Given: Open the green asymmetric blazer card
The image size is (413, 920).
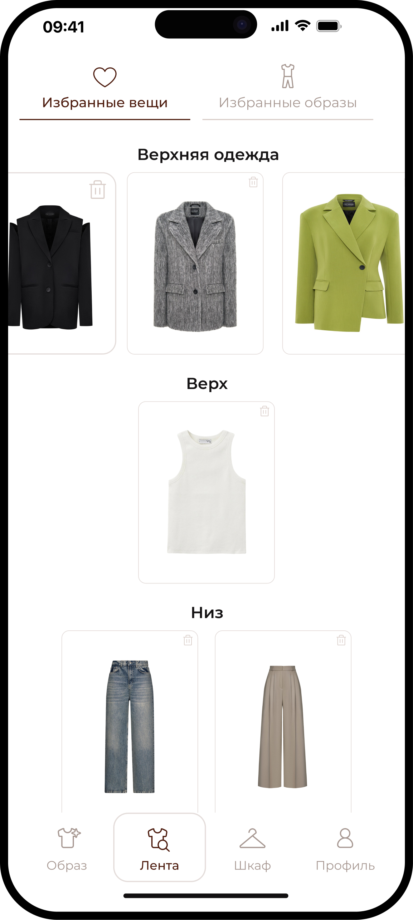Looking at the screenshot, I should (344, 263).
